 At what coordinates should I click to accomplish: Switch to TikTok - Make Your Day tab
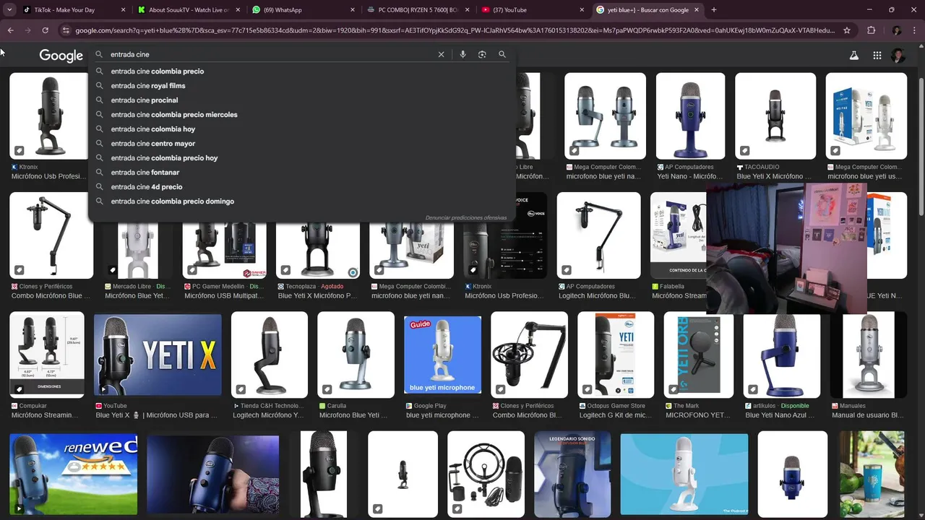[74, 10]
